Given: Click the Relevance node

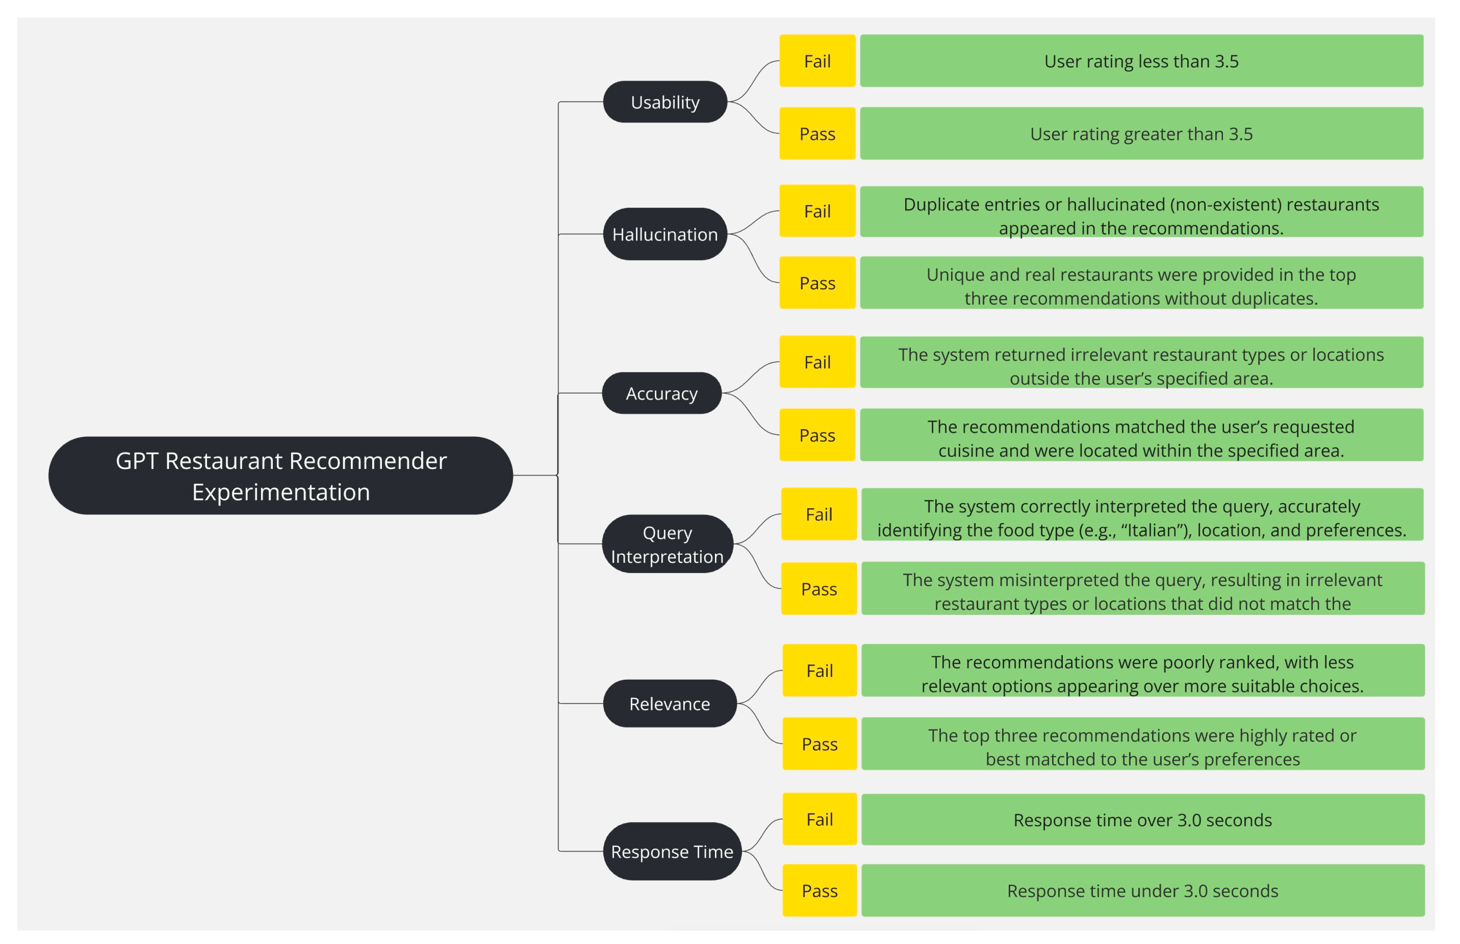Looking at the screenshot, I should (x=669, y=704).
